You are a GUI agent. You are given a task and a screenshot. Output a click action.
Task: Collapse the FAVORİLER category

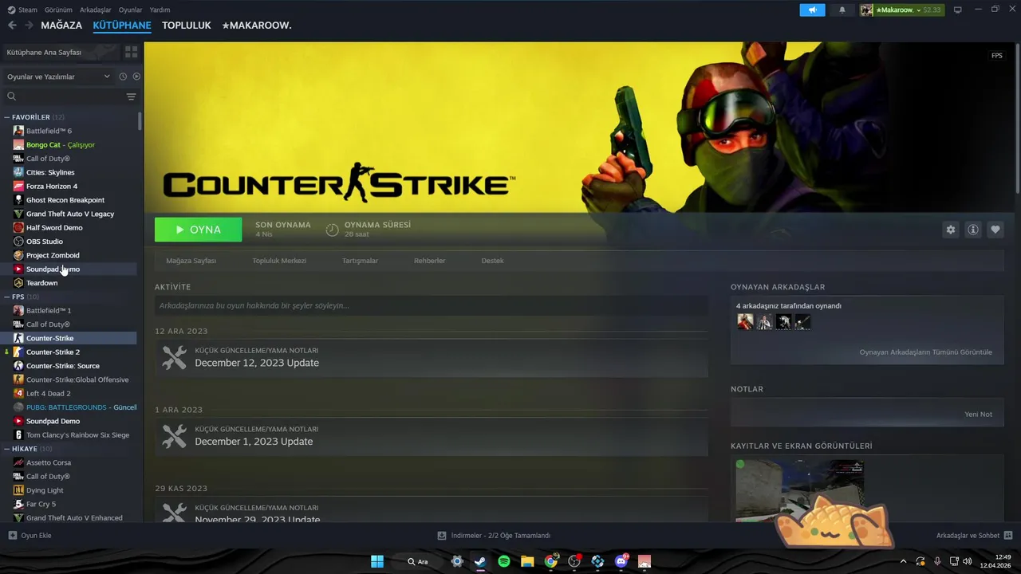pos(7,117)
